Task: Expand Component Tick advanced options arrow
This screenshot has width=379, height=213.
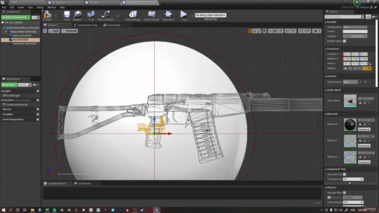Action: pyautogui.click(x=350, y=183)
